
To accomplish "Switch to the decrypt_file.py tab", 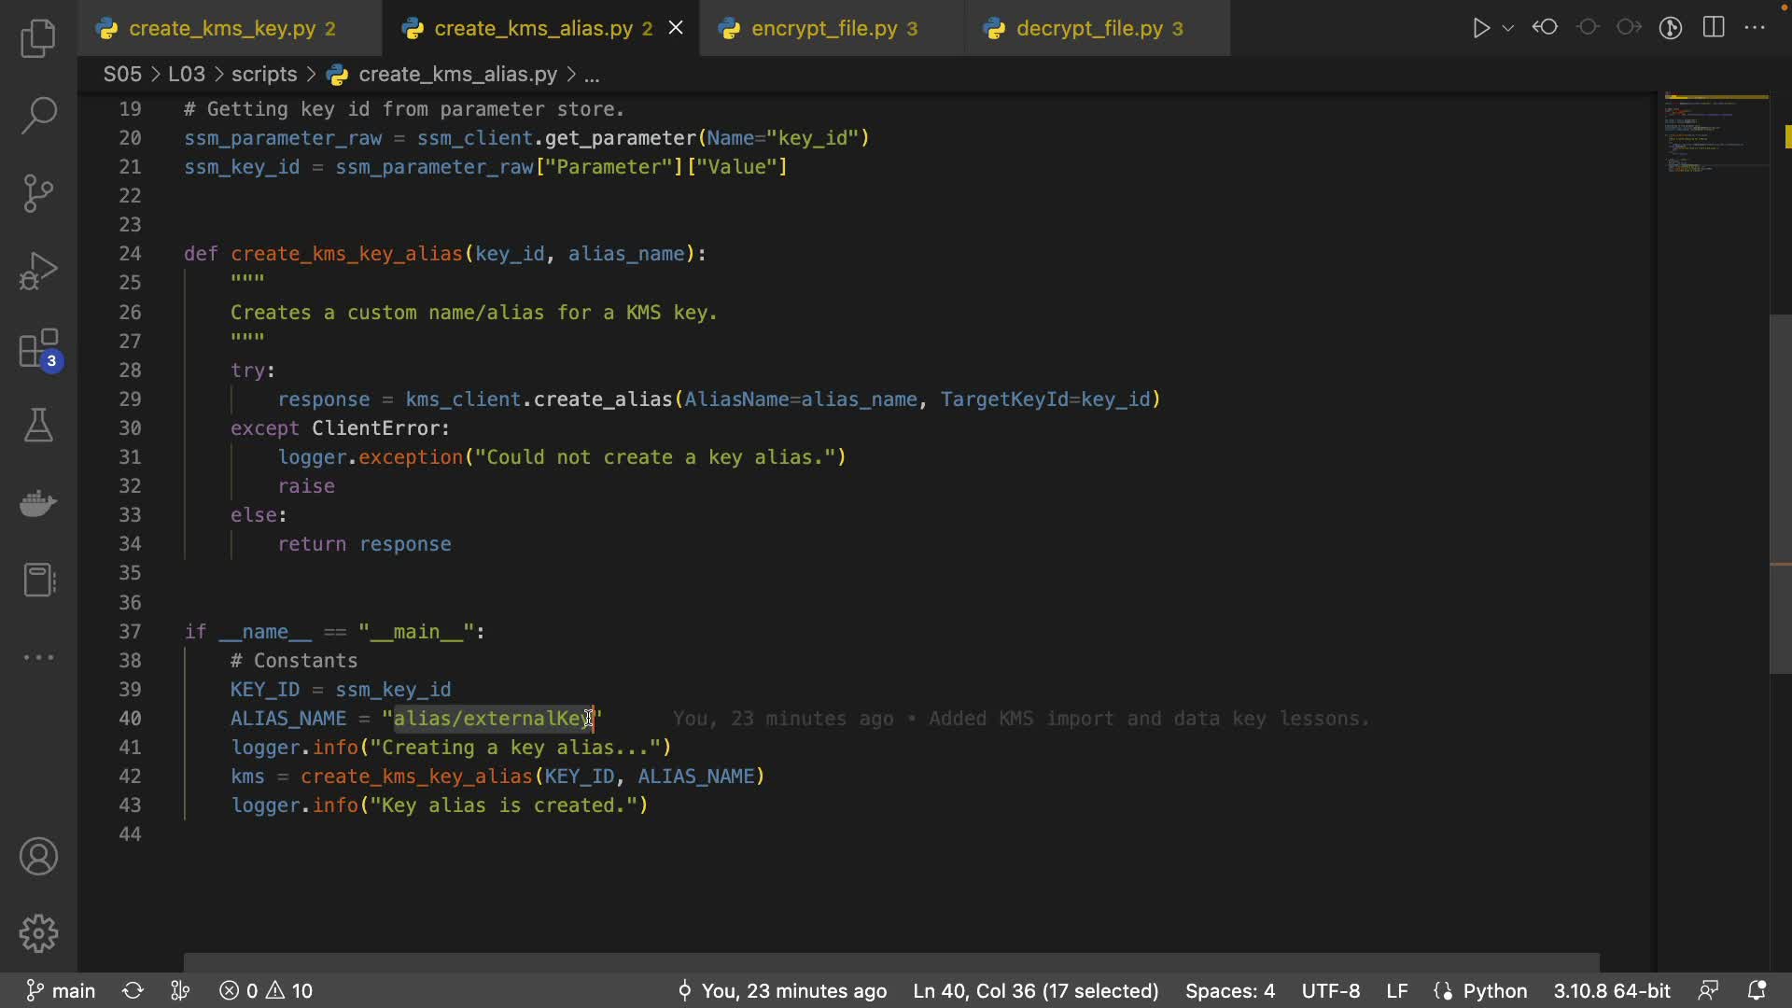I will pyautogui.click(x=1089, y=29).
